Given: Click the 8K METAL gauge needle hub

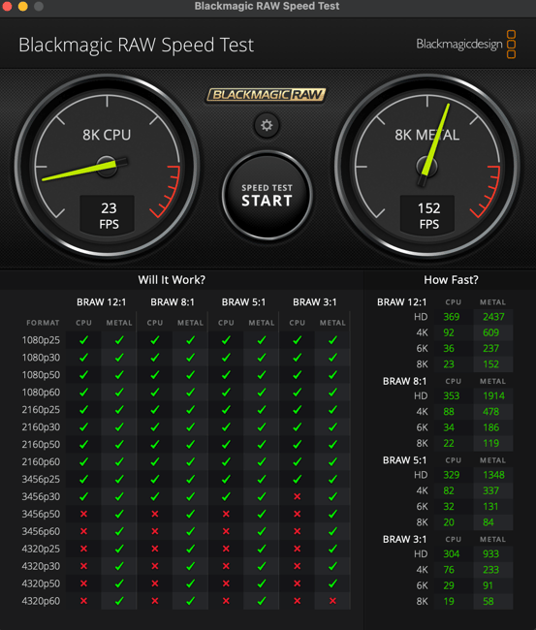Looking at the screenshot, I should [427, 166].
